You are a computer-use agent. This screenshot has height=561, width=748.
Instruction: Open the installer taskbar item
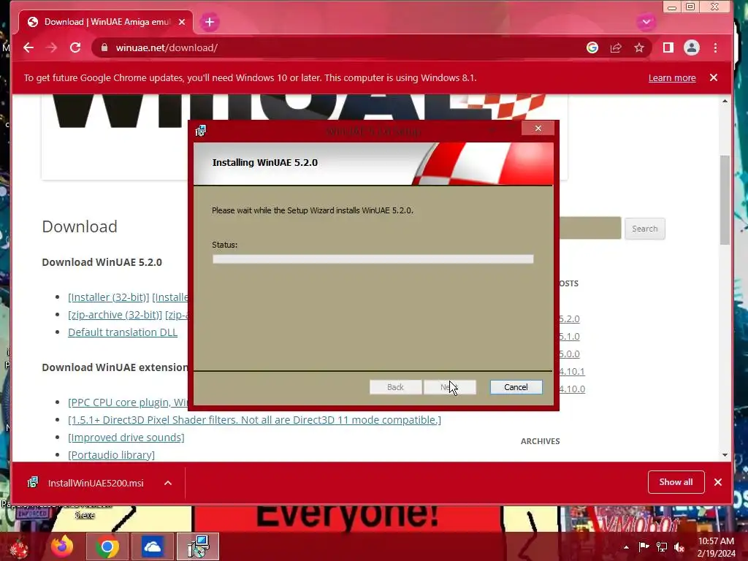tap(199, 546)
